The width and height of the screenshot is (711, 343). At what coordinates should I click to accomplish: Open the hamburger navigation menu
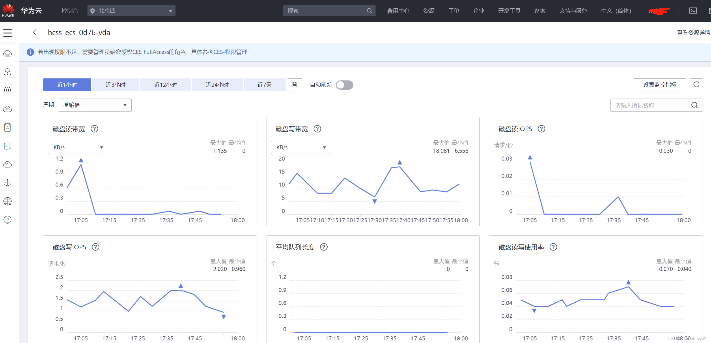pyautogui.click(x=8, y=33)
